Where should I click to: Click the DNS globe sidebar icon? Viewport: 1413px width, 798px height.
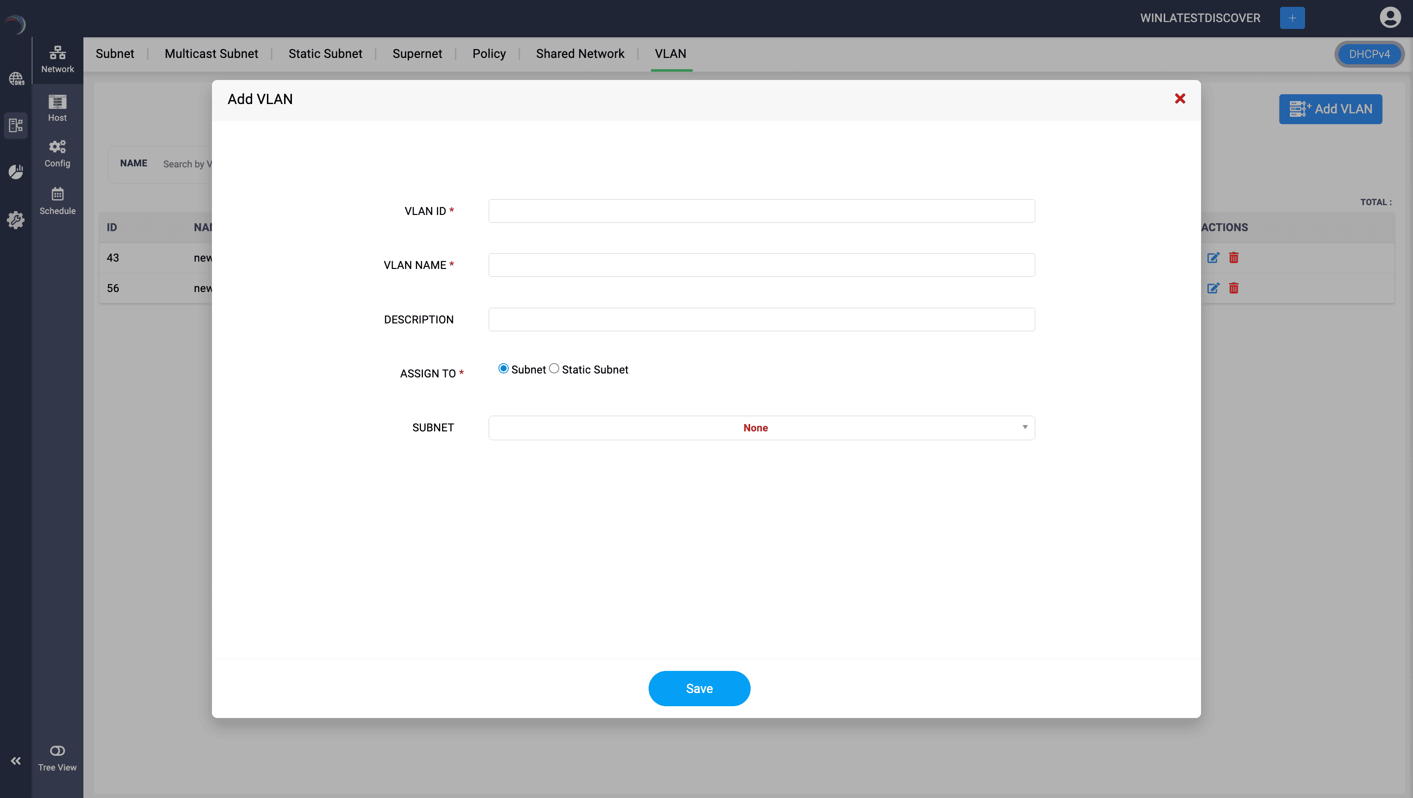click(x=16, y=79)
